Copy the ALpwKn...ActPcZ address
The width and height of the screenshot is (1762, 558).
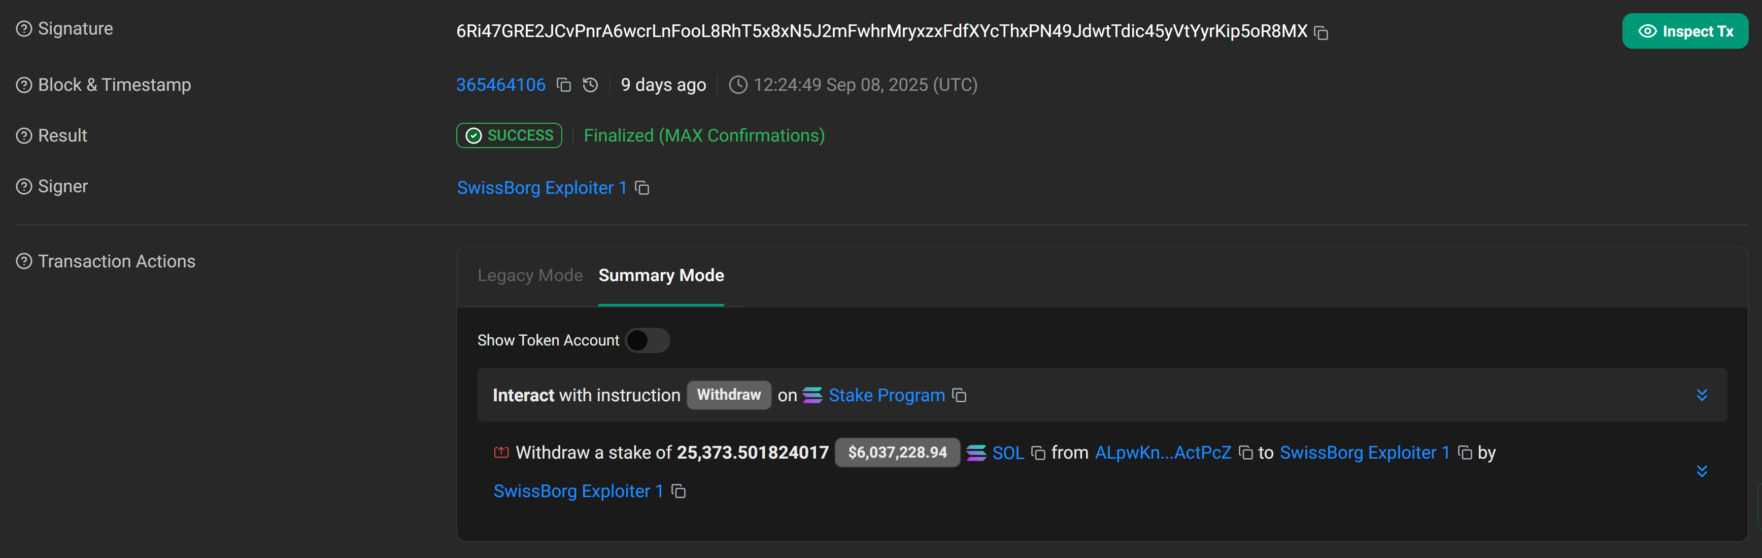1246,452
